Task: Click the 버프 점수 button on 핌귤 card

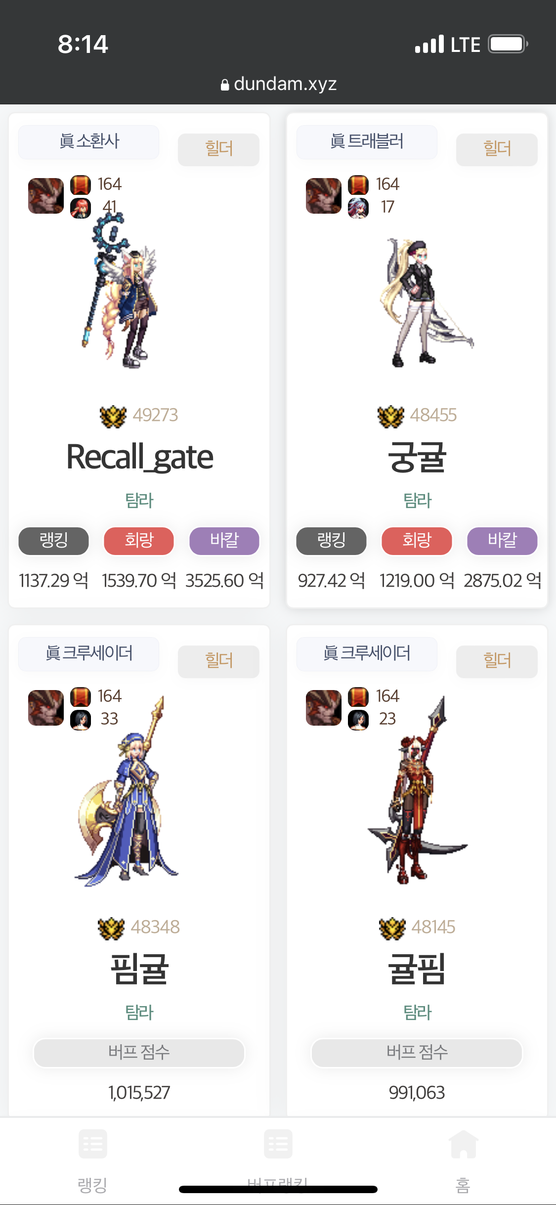Action: tap(139, 1053)
